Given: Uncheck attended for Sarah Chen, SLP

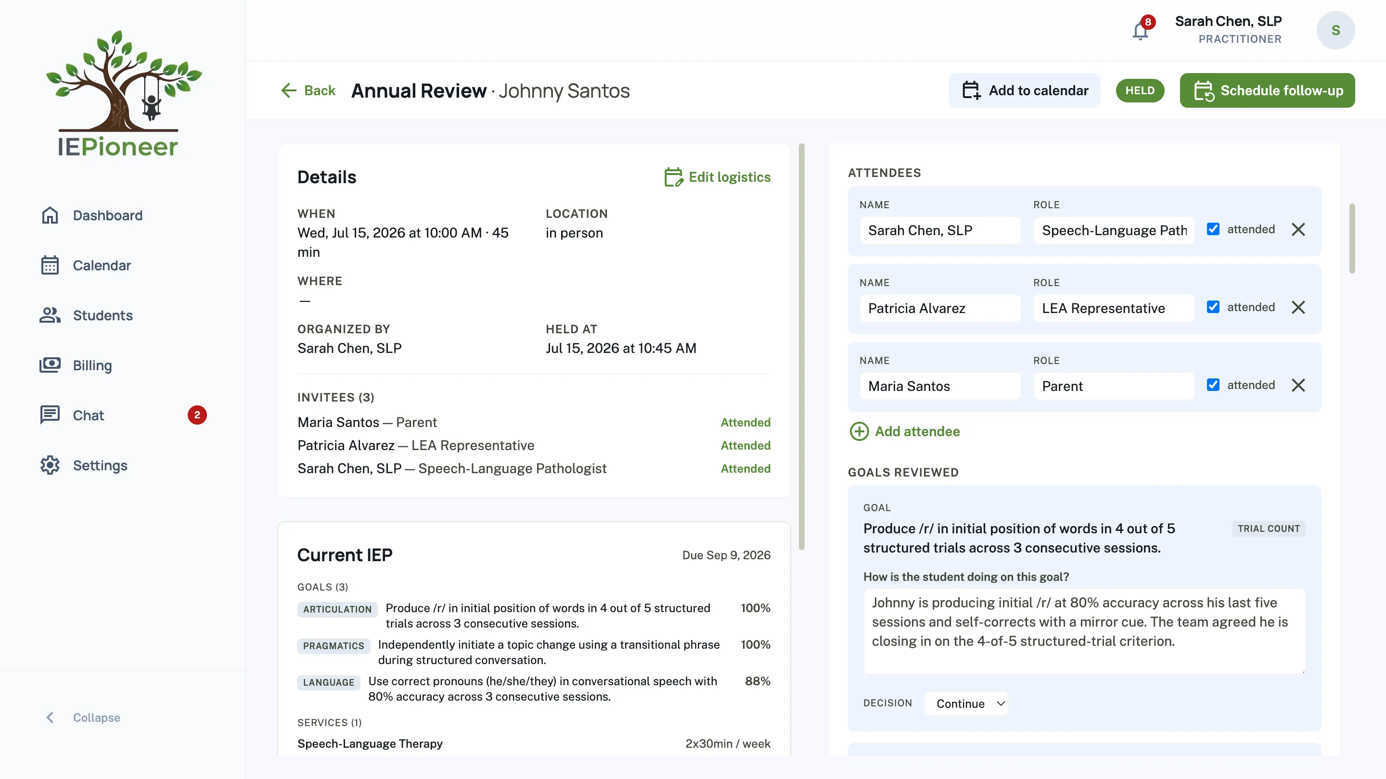Looking at the screenshot, I should point(1213,229).
